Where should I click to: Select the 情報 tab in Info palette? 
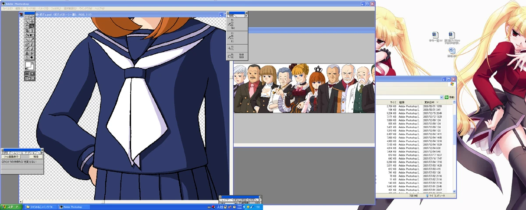point(231,16)
